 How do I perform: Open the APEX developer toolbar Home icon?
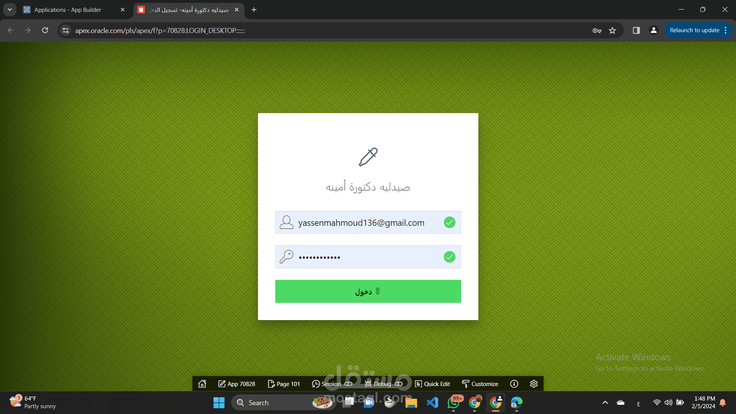coord(202,384)
